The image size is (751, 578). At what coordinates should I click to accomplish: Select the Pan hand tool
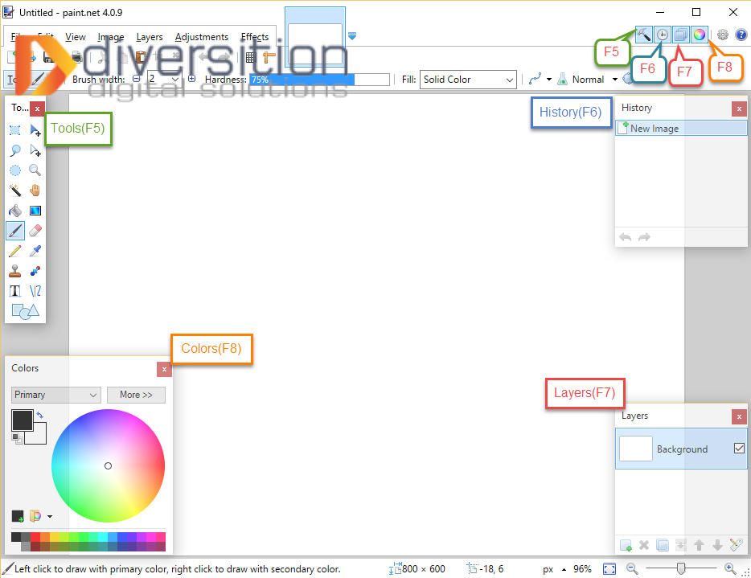click(35, 191)
